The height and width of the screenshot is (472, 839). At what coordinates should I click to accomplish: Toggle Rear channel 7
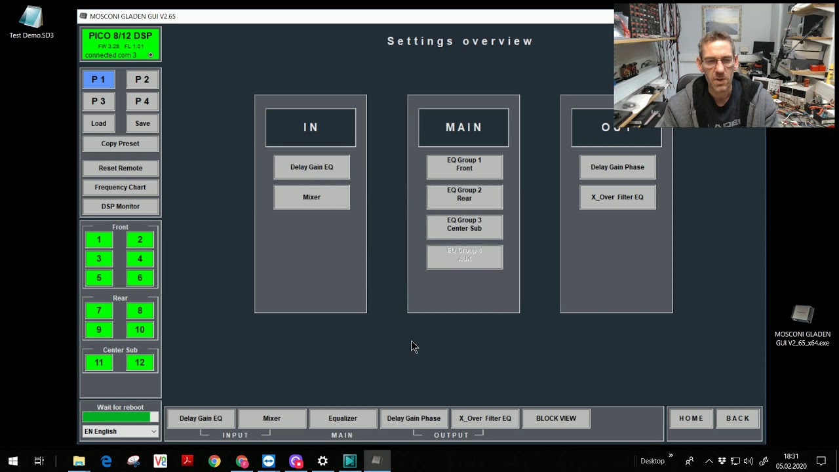[99, 311]
